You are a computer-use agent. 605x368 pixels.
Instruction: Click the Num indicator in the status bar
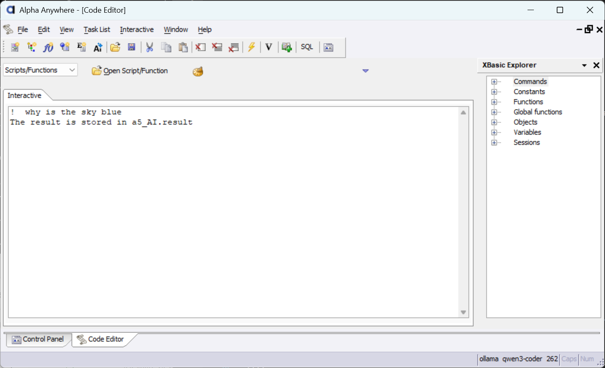(587, 359)
